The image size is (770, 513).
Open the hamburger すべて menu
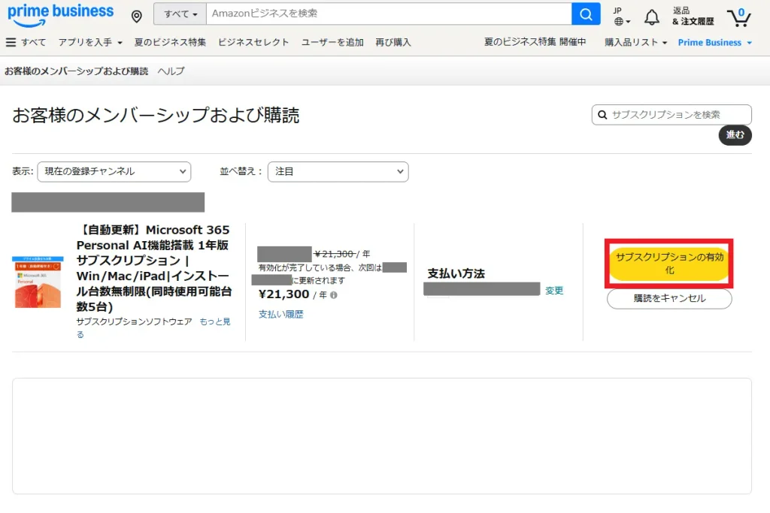click(26, 42)
